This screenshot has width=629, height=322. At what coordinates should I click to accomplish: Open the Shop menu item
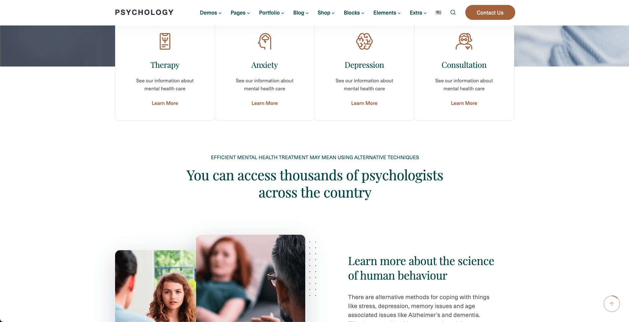[x=326, y=13]
